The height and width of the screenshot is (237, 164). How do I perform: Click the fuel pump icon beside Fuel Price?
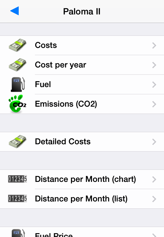pos(18,233)
